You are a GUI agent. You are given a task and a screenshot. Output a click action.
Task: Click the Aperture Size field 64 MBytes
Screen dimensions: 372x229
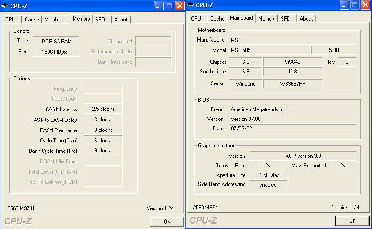point(268,175)
